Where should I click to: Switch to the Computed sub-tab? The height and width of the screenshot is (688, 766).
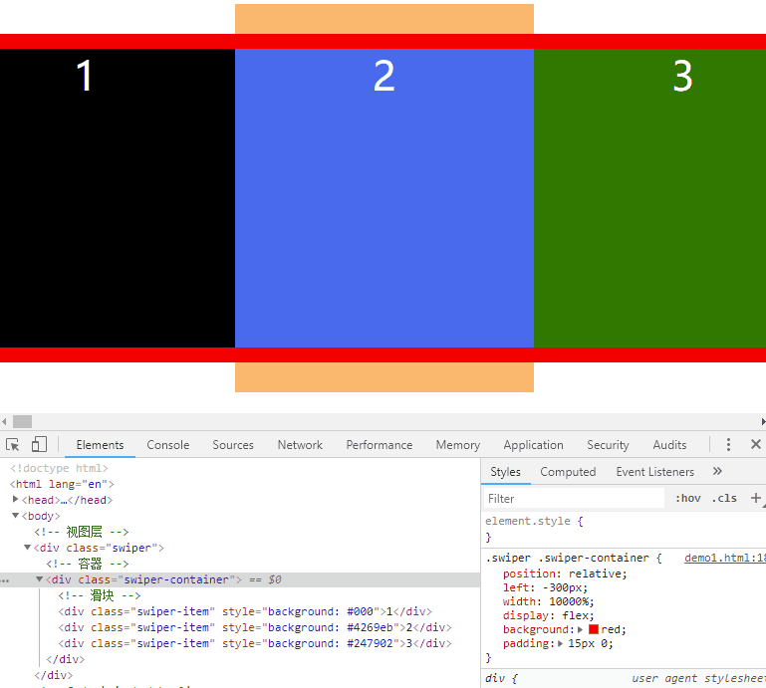coord(568,472)
